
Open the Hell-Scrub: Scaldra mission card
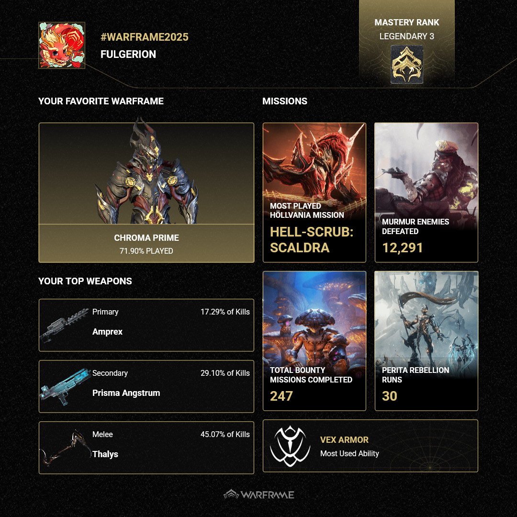(315, 192)
